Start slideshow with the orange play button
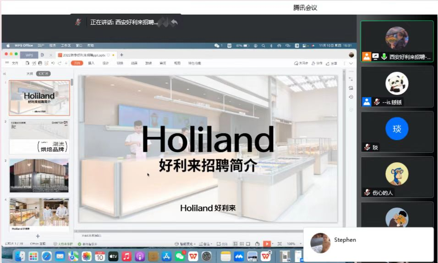The height and width of the screenshot is (263, 438). pos(267,244)
